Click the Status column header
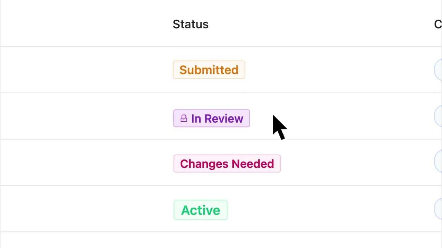Screen dimensions: 442x248 pos(191,24)
